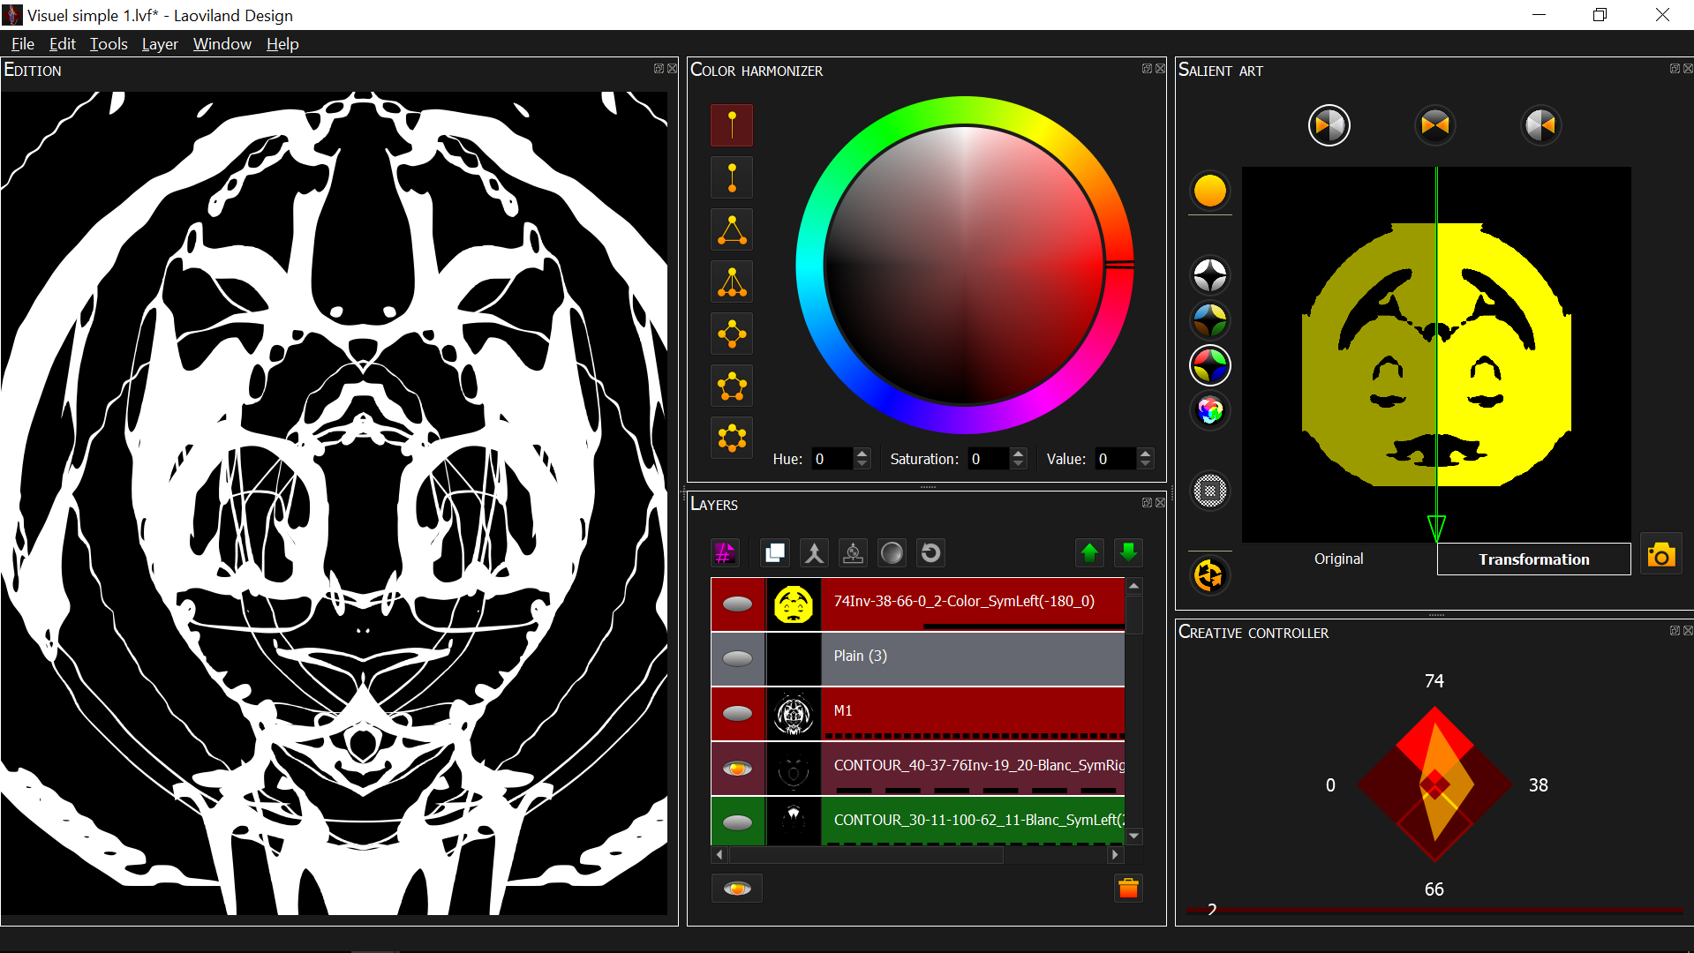Image resolution: width=1694 pixels, height=953 pixels.
Task: Float the Edition panel
Action: 659,69
